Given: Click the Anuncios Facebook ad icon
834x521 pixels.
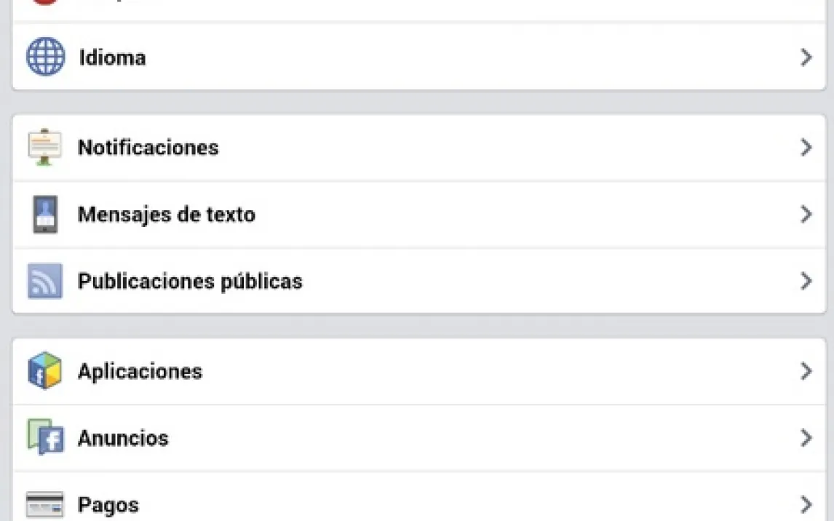Looking at the screenshot, I should pos(45,438).
